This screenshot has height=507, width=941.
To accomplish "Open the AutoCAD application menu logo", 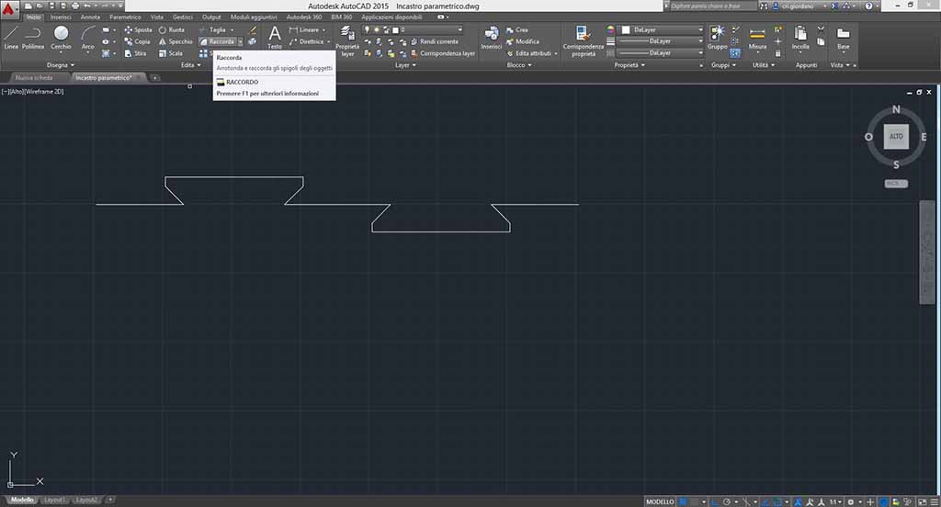I will (7, 9).
